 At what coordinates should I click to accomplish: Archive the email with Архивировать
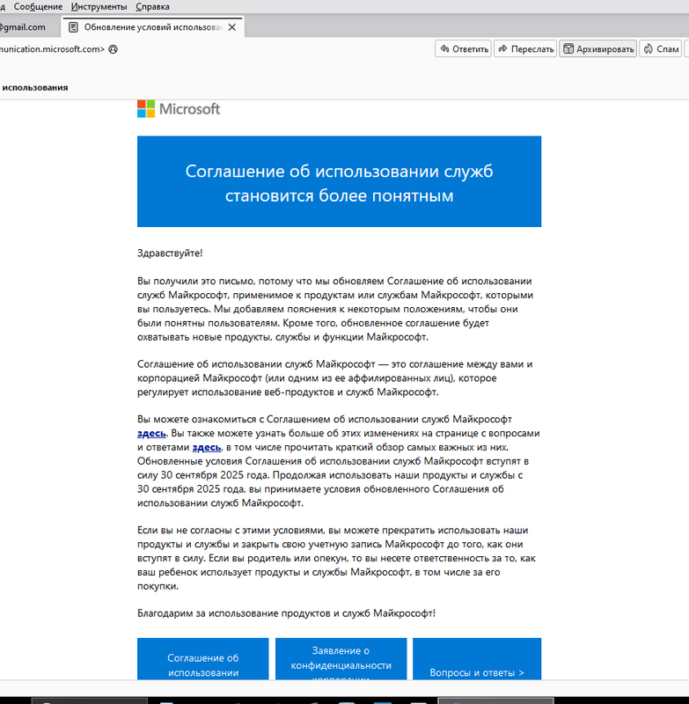597,49
